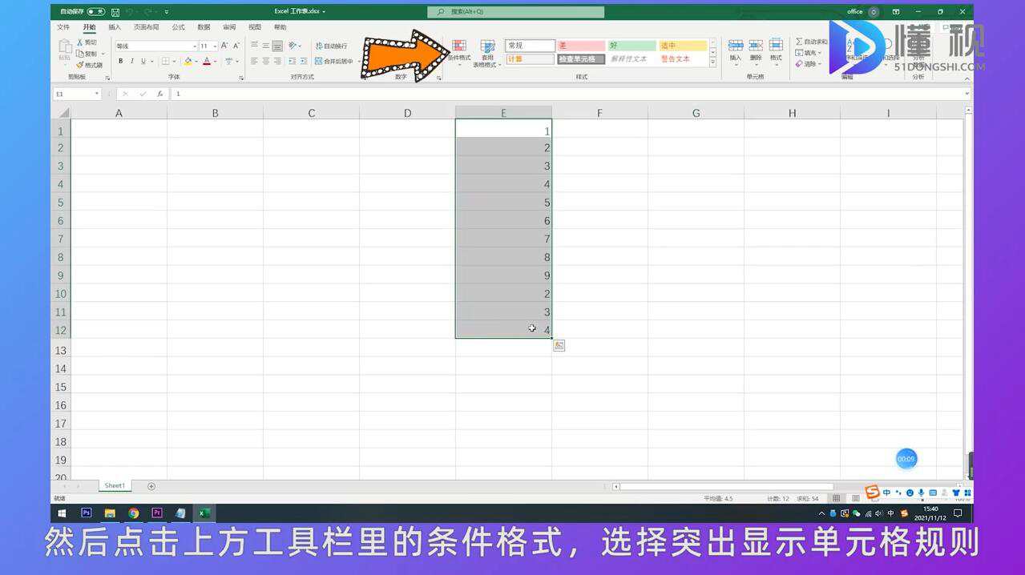Apply italic formatting with I

click(x=132, y=61)
